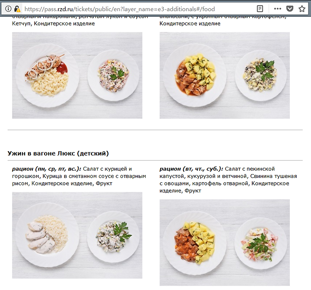Click the Peking cabbage and ham salad plate
The width and height of the screenshot is (311, 290).
click(x=260, y=243)
